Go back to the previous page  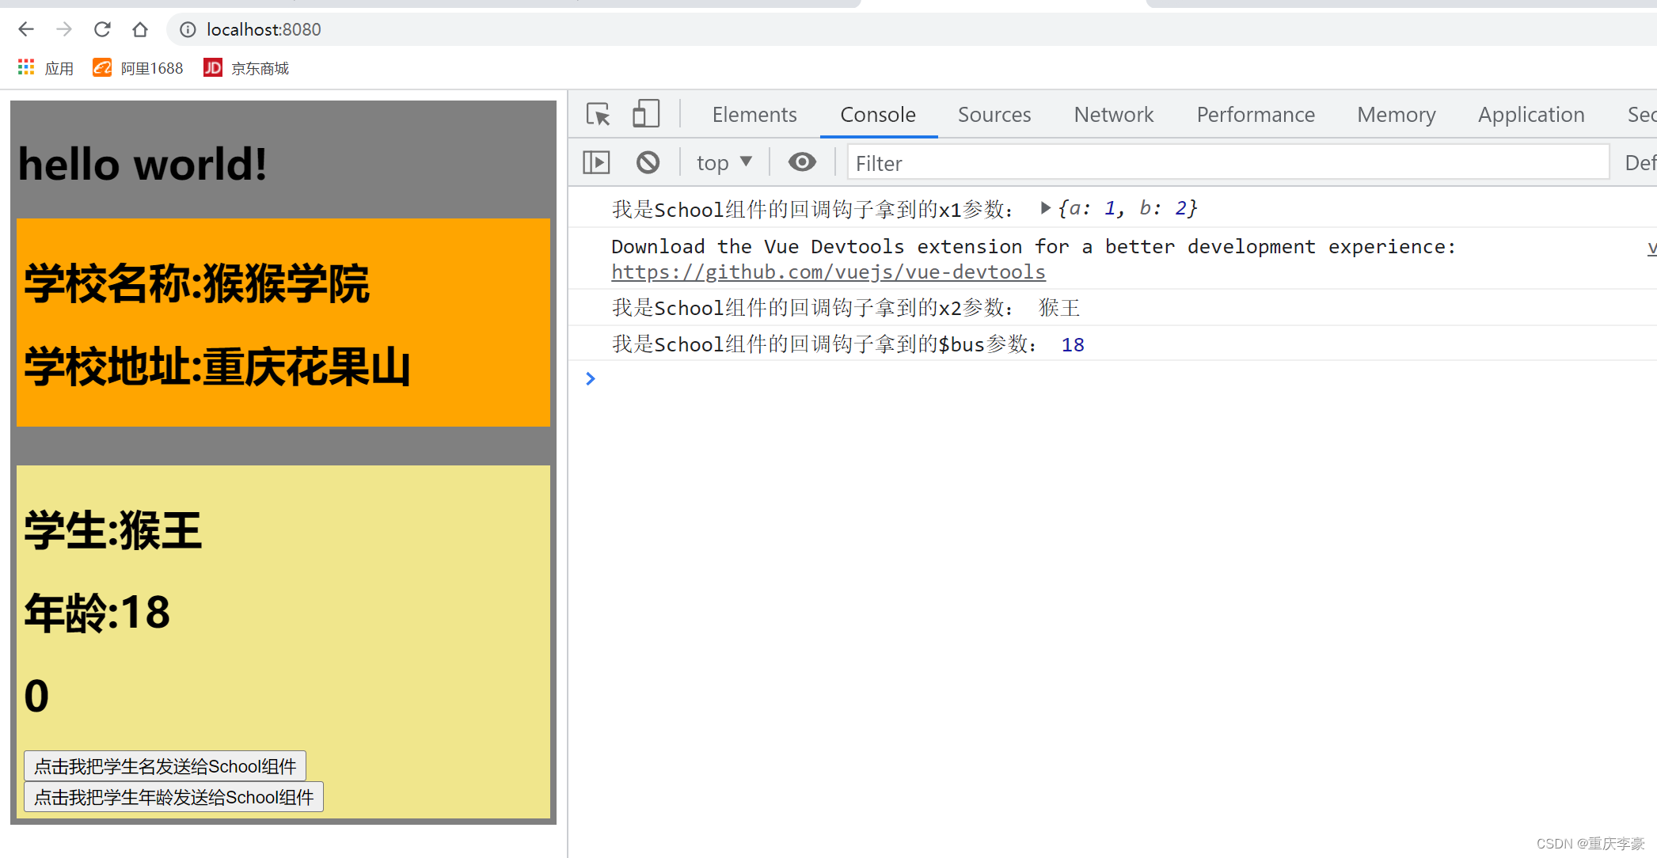[26, 30]
